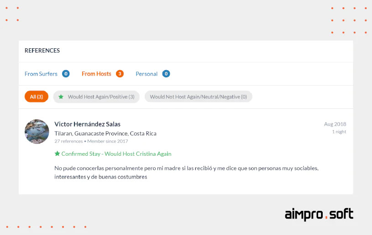Click the 27 references count text
Image resolution: width=372 pixels, height=235 pixels.
coord(68,141)
